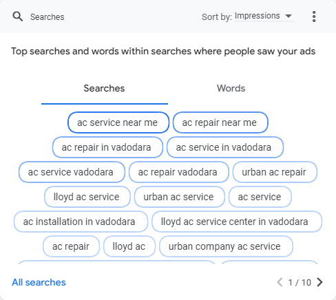Choose the 'ac service in vadodara' search

point(225,147)
